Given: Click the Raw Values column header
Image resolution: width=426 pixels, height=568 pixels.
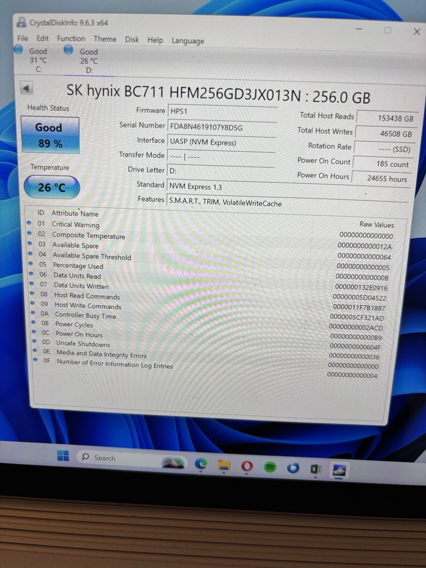Looking at the screenshot, I should 377,224.
